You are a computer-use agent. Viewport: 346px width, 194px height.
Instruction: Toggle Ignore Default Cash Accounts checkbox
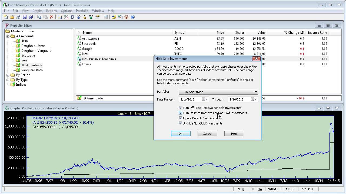coord(181,118)
